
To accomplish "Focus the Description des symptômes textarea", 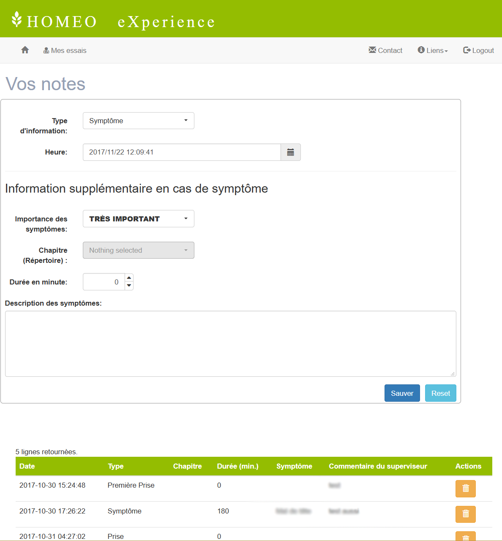I will pyautogui.click(x=230, y=344).
